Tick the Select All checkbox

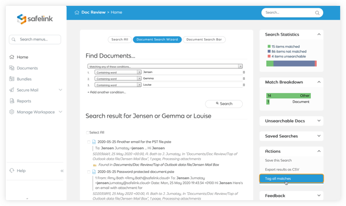pyautogui.click(x=87, y=133)
